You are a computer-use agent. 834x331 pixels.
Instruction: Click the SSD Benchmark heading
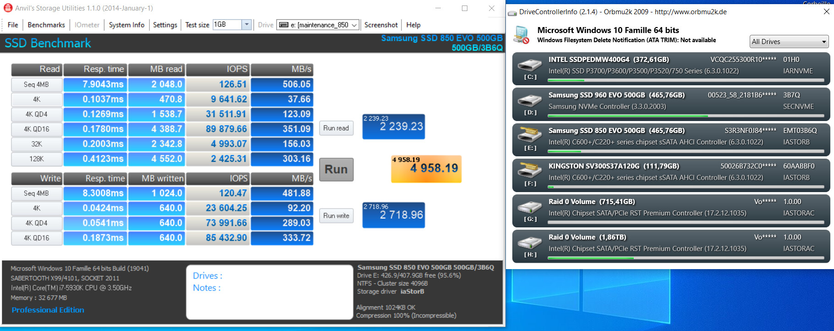(48, 43)
